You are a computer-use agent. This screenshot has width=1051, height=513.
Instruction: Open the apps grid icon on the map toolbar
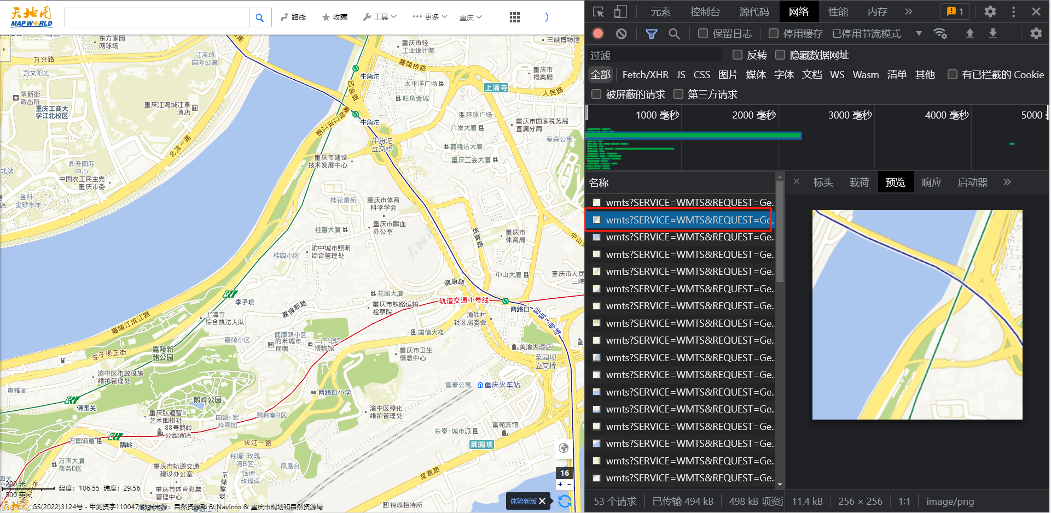point(514,17)
